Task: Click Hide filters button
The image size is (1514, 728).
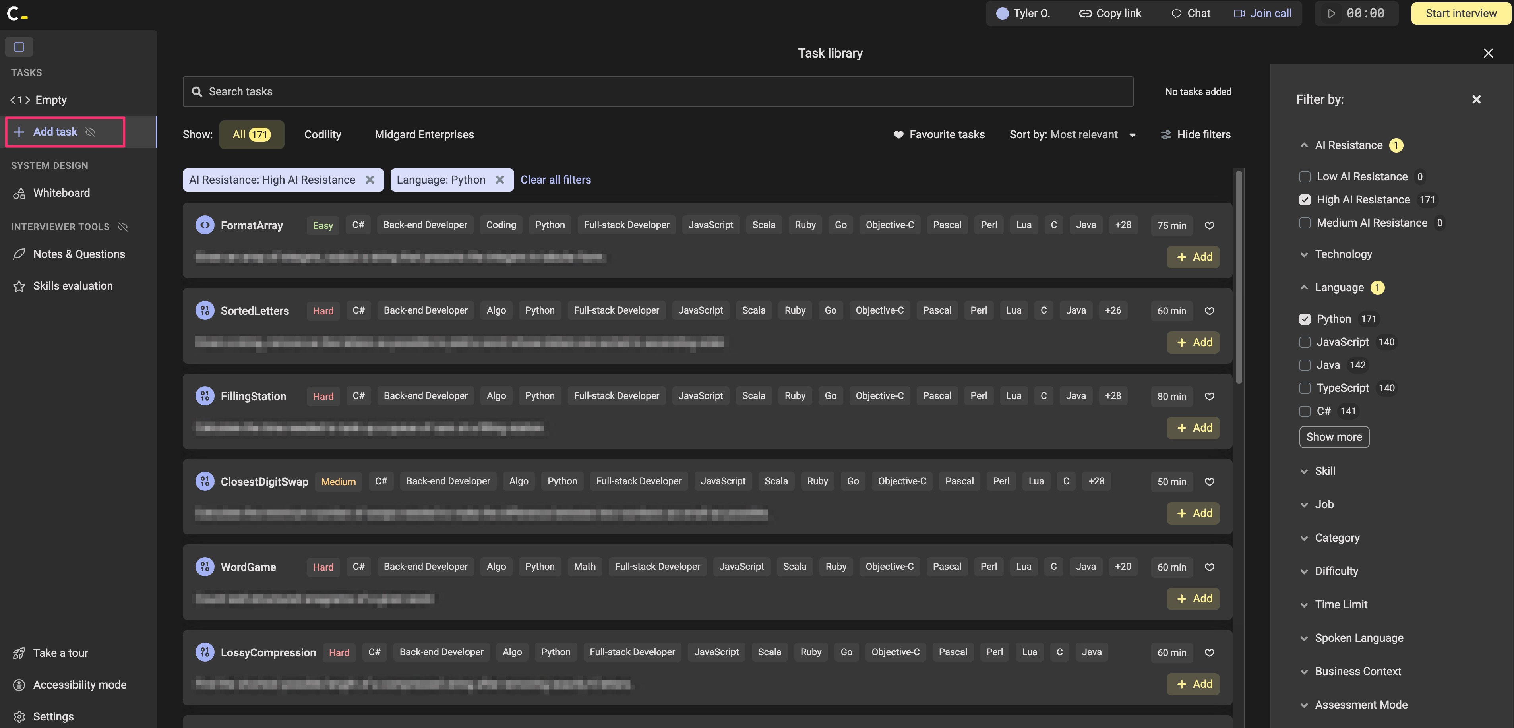Action: pyautogui.click(x=1195, y=135)
